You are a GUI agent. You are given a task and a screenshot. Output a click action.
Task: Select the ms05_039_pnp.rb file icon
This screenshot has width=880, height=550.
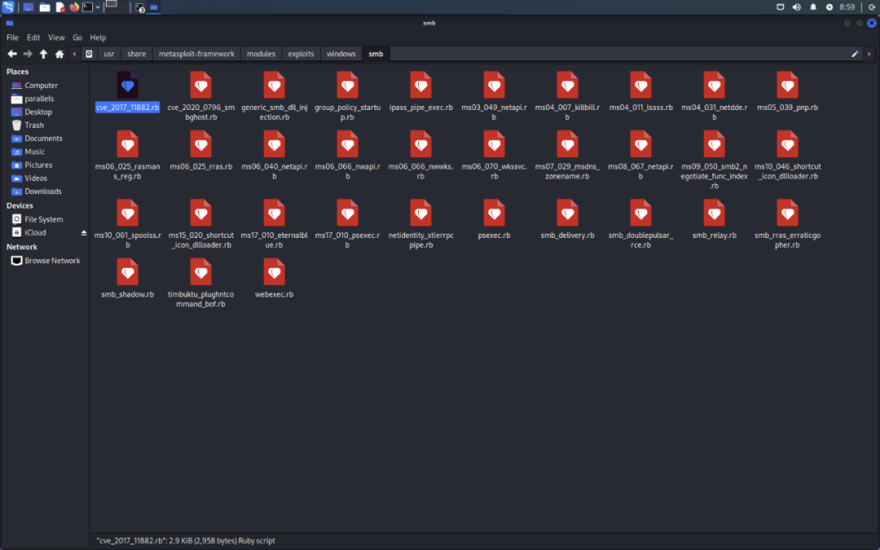click(x=787, y=86)
